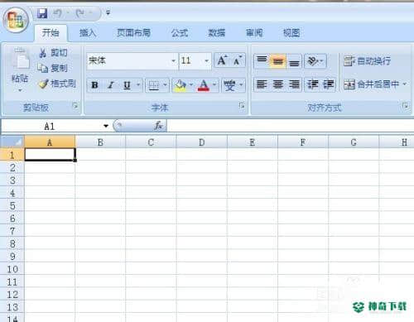Click the Align Text Left icon
The height and width of the screenshot is (322, 414).
point(262,84)
